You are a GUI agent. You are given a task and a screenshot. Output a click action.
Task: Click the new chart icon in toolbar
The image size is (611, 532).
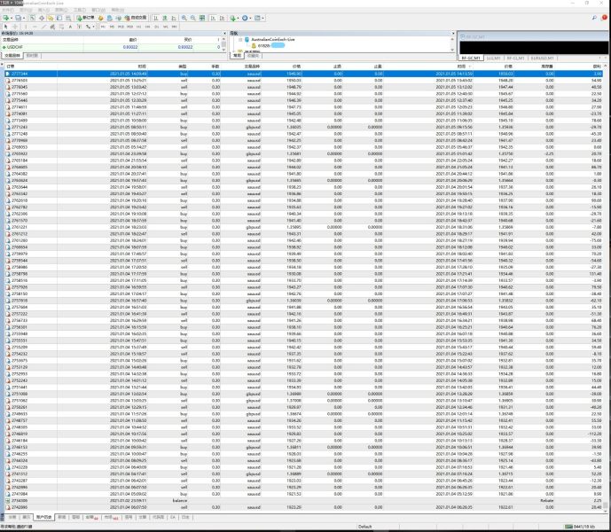4,17
